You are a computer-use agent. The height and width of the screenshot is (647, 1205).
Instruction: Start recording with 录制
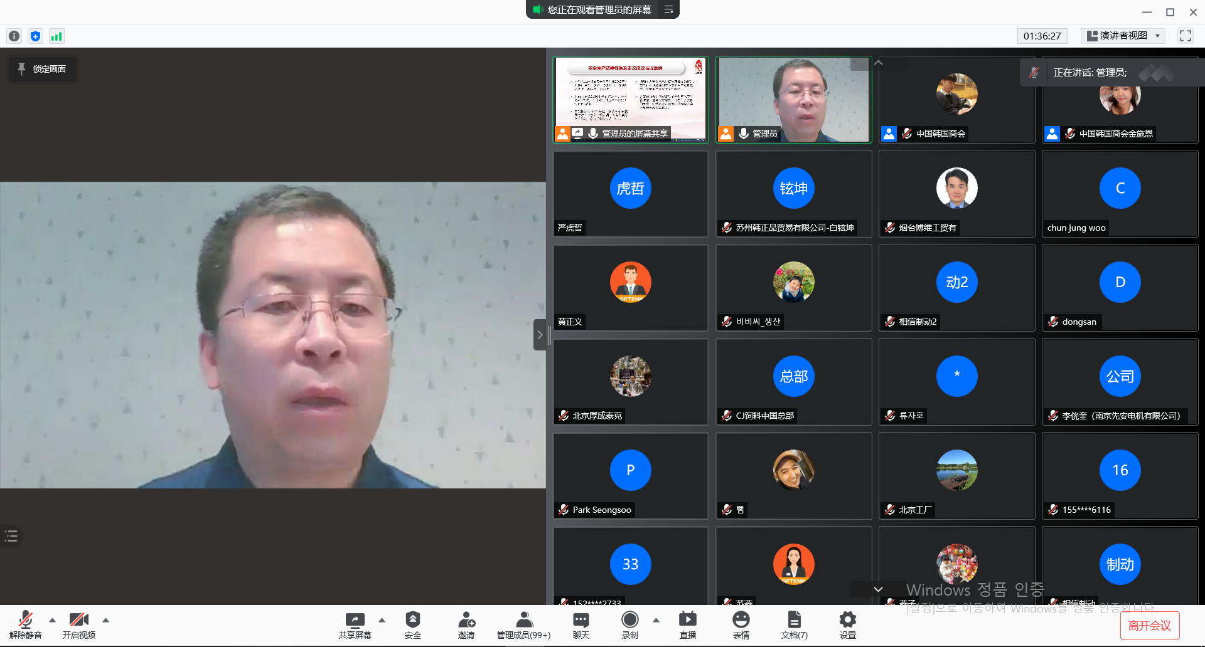pyautogui.click(x=630, y=625)
